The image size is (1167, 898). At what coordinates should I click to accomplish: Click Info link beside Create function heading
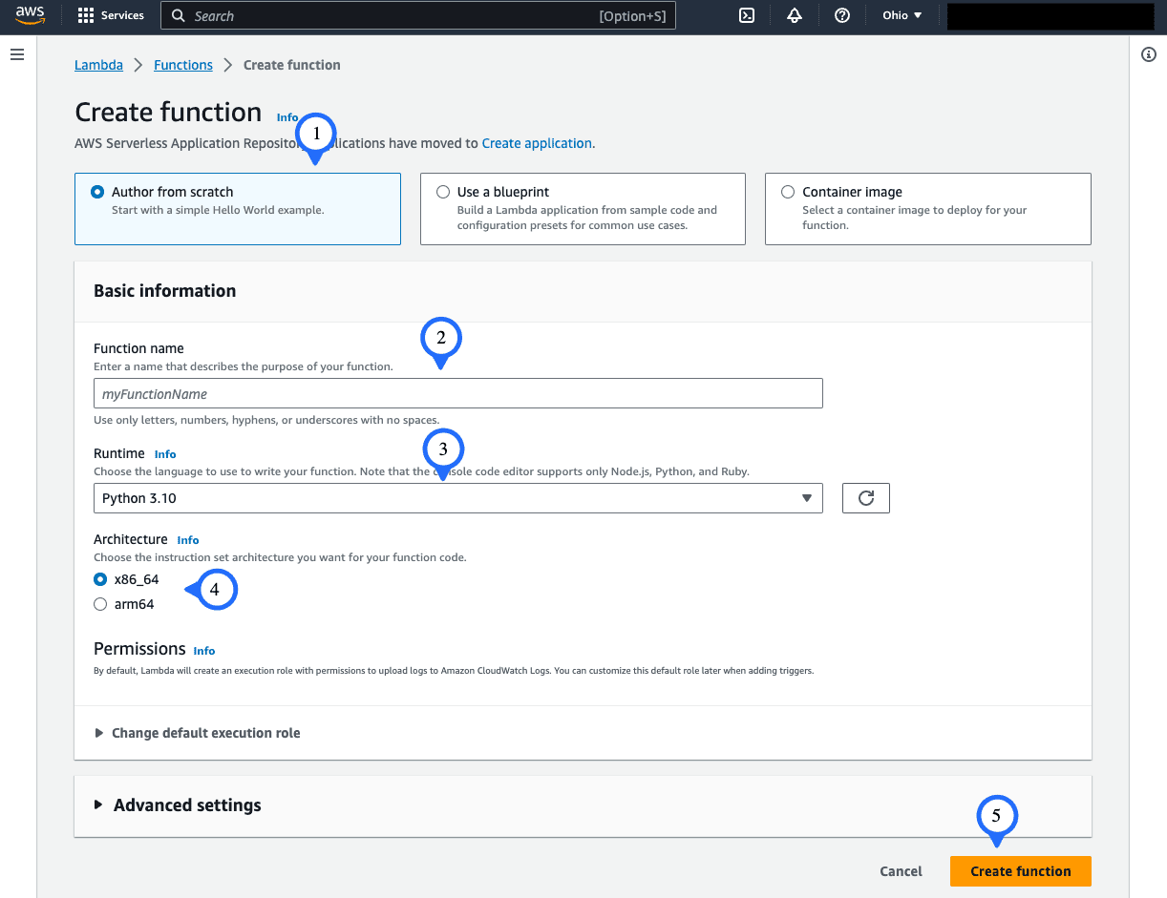pyautogui.click(x=286, y=117)
